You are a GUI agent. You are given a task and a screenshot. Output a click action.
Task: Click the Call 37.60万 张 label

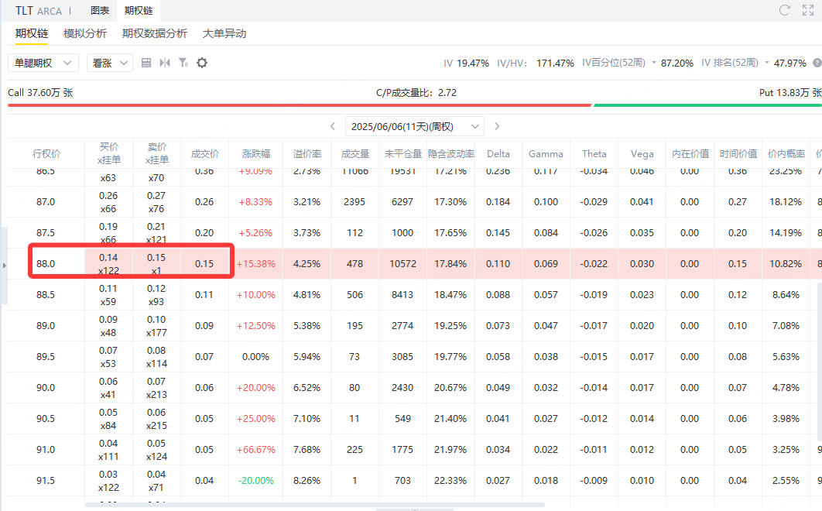40,93
